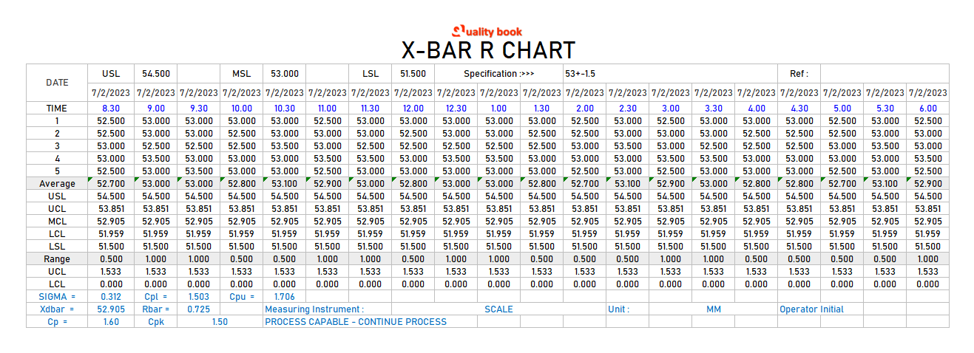Click the MCL row label
This screenshot has width=974, height=353.
coord(57,221)
